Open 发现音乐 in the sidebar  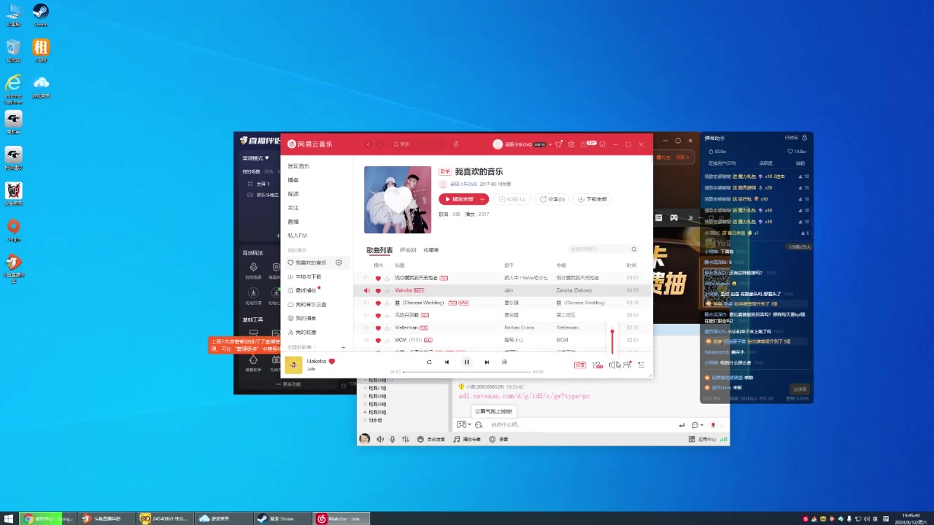[298, 166]
